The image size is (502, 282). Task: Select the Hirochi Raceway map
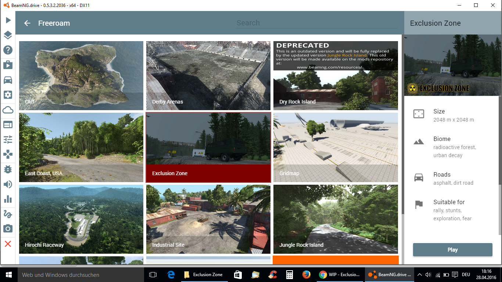coord(81,219)
